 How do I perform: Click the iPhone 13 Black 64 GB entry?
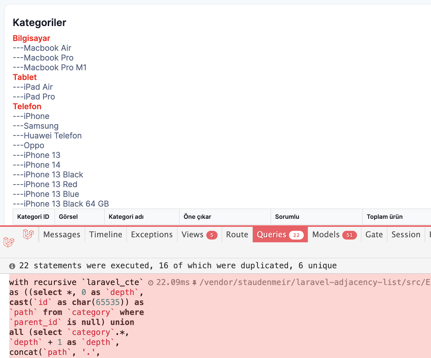[61, 204]
